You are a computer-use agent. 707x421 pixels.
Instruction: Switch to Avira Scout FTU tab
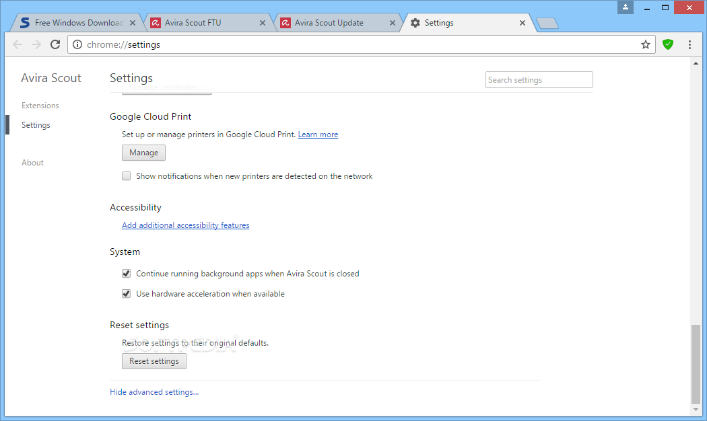pyautogui.click(x=205, y=23)
